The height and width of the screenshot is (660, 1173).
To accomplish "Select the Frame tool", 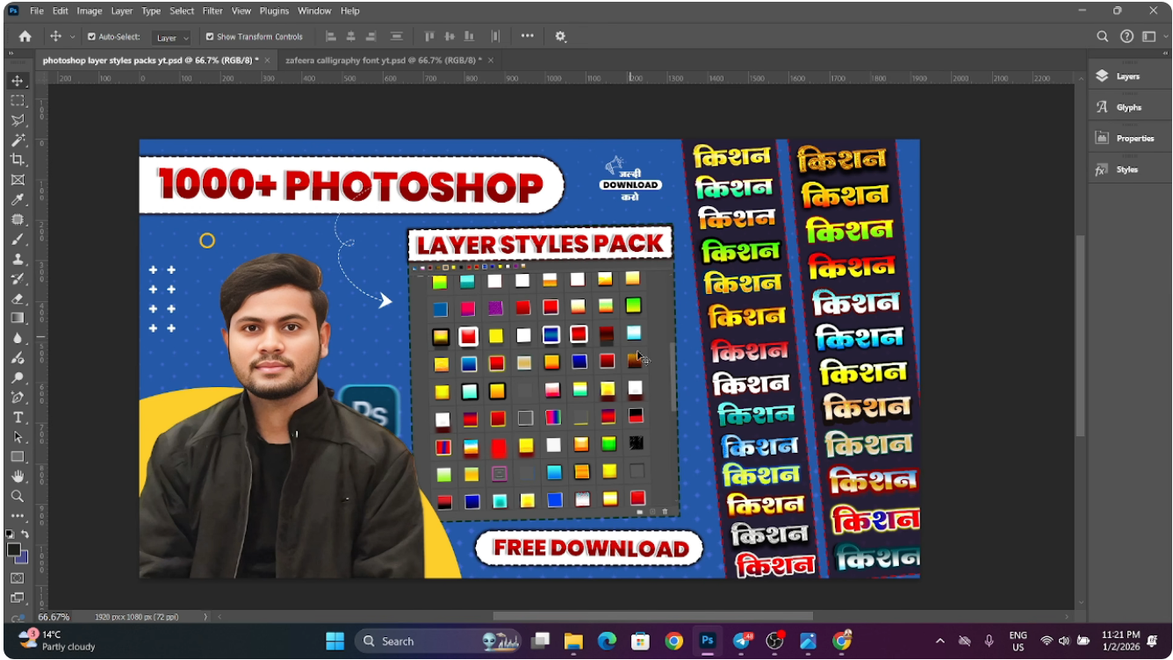I will (x=18, y=179).
